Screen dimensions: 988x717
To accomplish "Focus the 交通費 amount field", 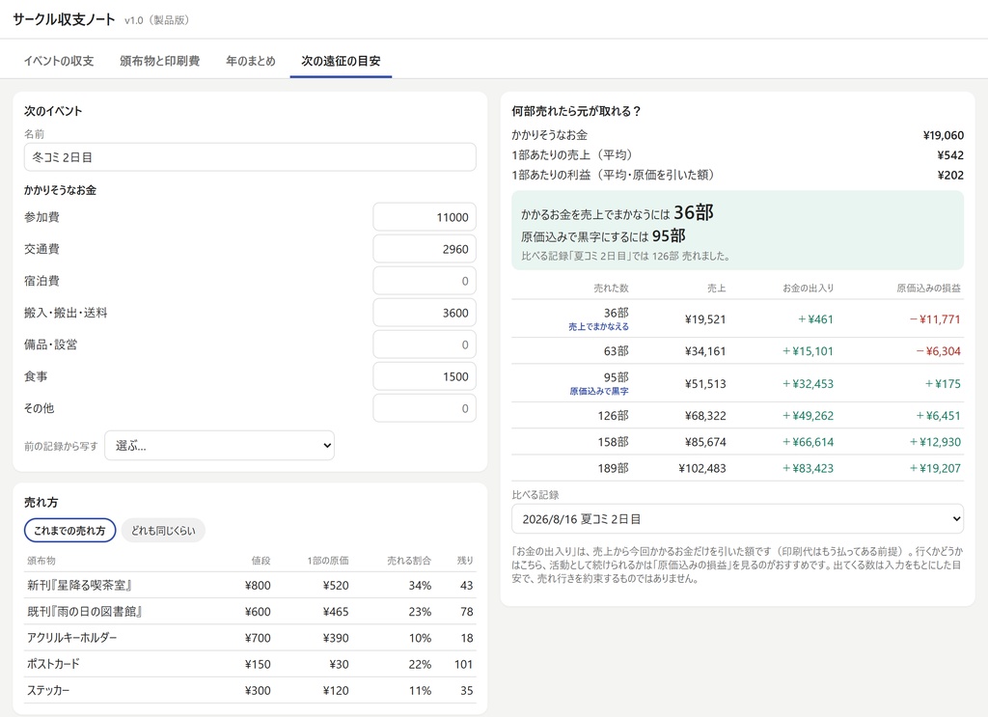I will [425, 249].
